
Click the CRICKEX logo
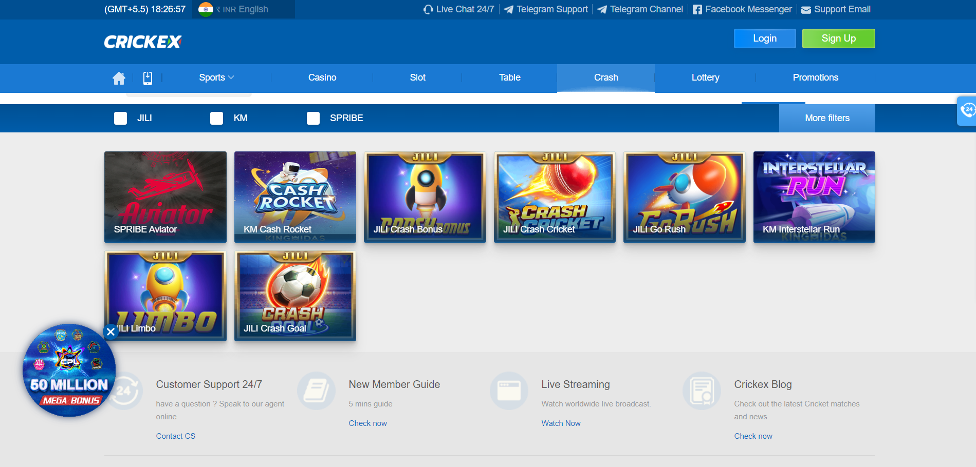143,42
